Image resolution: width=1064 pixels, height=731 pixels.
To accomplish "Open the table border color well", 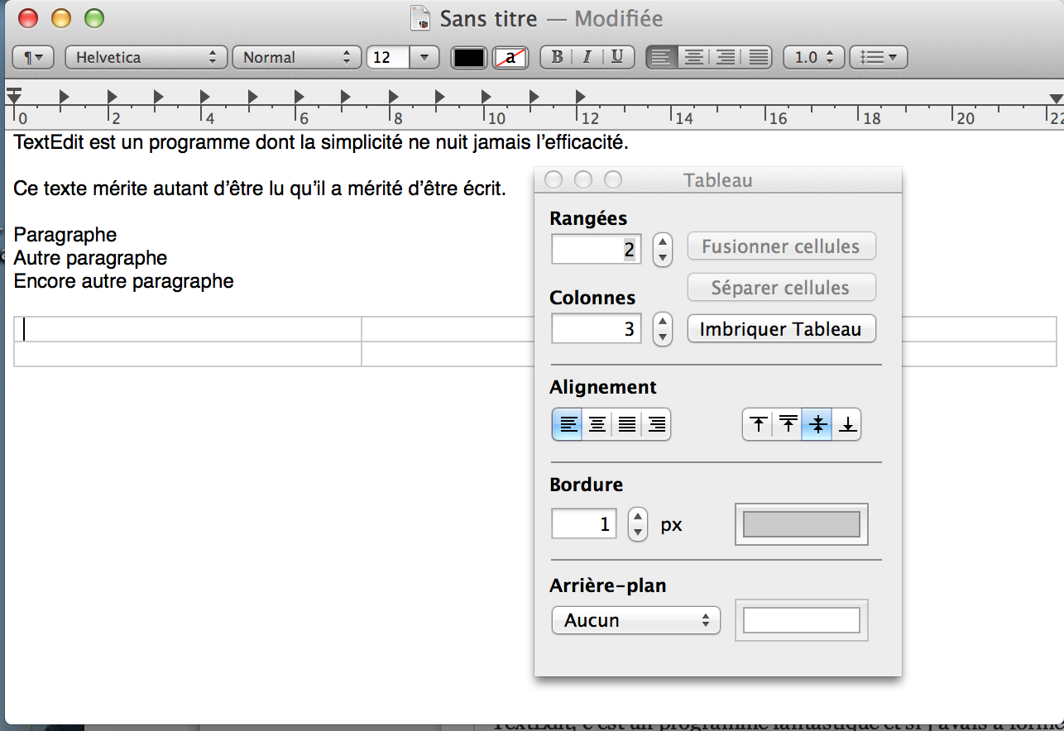I will [x=801, y=524].
